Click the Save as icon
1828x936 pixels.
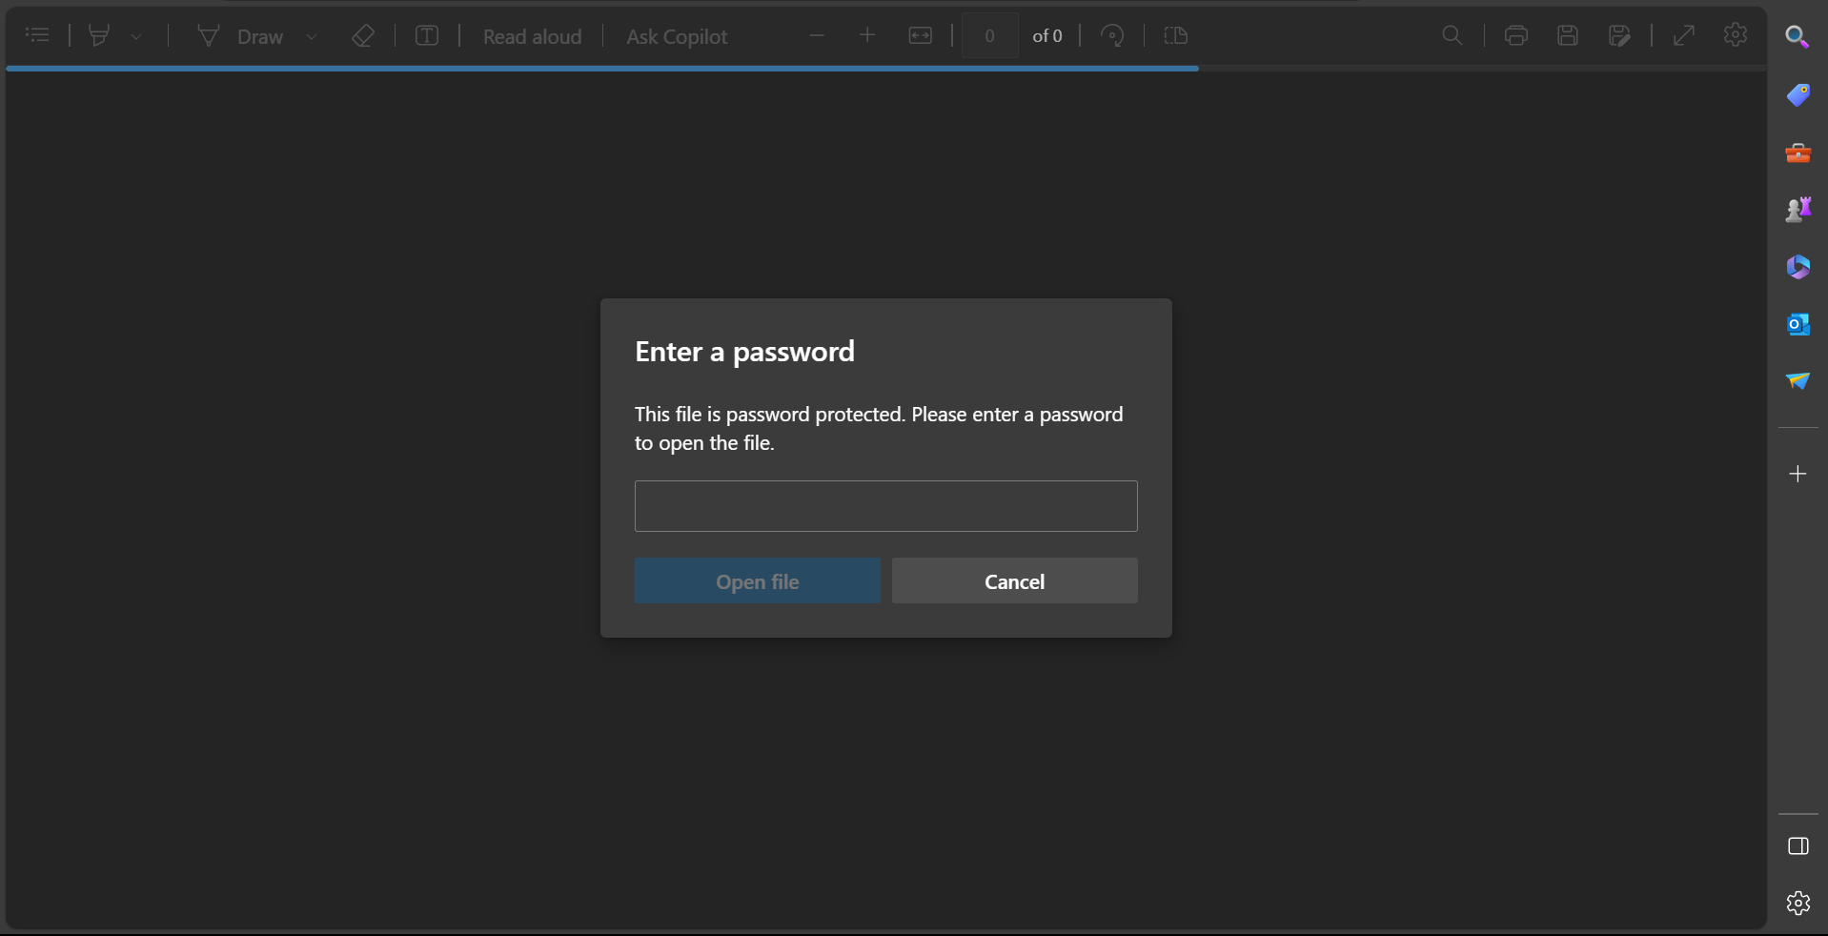point(1619,36)
